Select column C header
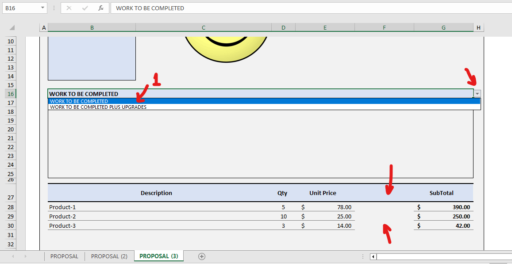Image resolution: width=512 pixels, height=264 pixels. (x=204, y=28)
